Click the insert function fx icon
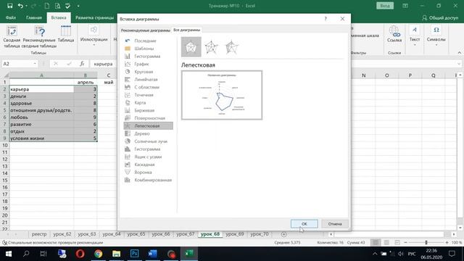 [x=82, y=64]
